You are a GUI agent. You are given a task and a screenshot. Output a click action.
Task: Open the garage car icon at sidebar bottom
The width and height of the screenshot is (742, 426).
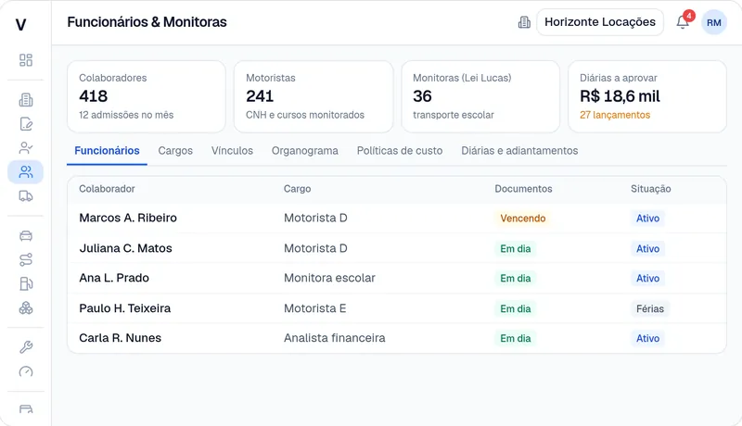(26, 409)
